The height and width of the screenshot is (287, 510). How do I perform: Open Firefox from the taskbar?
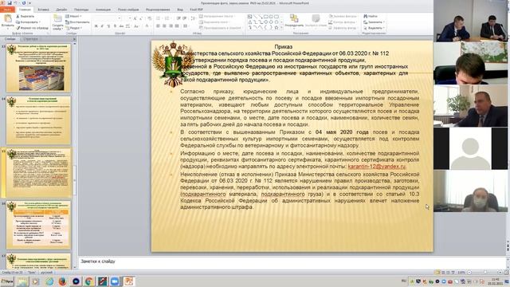click(62, 281)
